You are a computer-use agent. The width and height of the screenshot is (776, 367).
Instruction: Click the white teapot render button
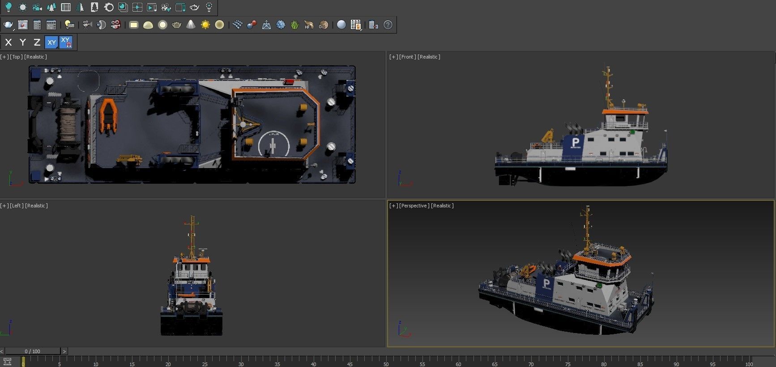(x=9, y=25)
